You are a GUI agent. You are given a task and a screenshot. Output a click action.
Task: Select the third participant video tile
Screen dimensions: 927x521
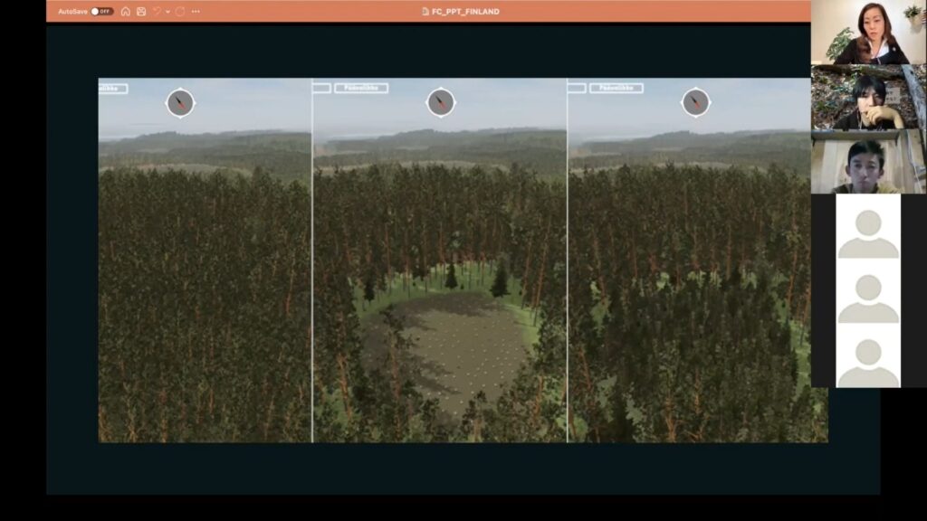tap(868, 162)
